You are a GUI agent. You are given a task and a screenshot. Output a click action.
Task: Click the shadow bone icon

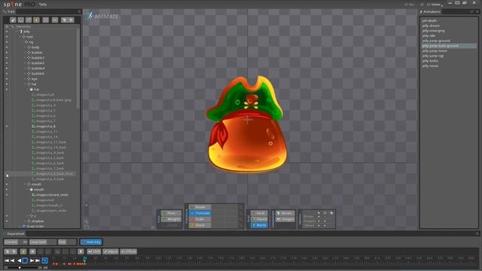click(x=29, y=221)
